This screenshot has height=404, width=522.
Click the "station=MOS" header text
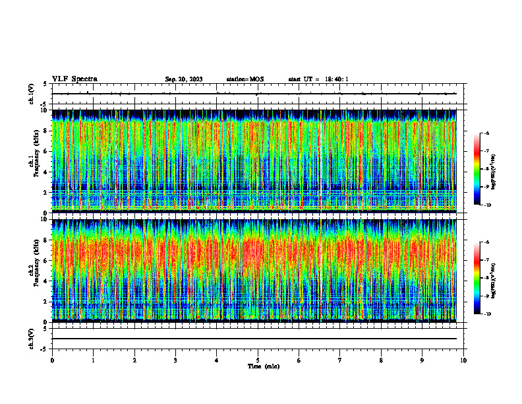point(245,79)
